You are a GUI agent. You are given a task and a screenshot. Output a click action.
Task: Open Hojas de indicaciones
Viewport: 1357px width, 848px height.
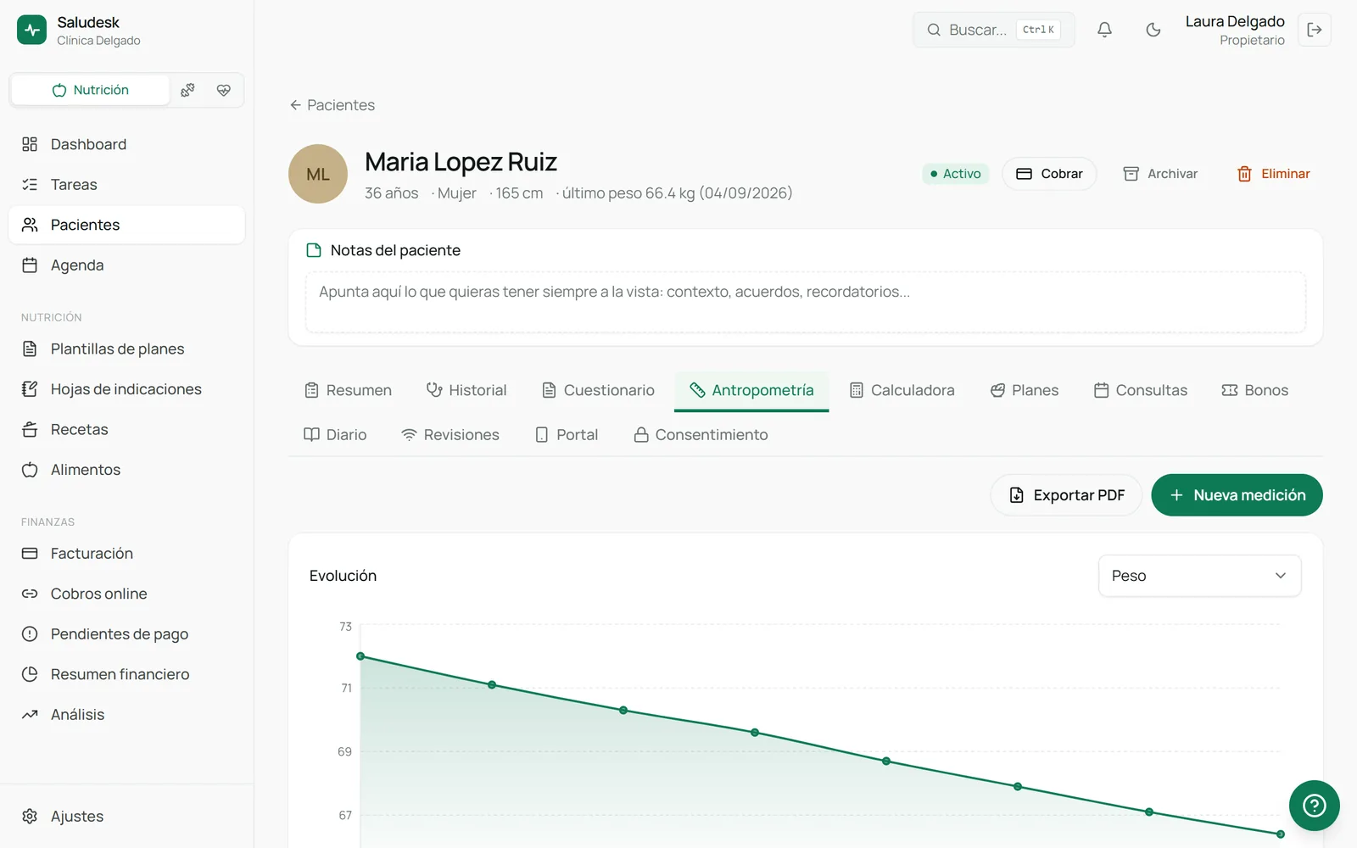pos(126,389)
